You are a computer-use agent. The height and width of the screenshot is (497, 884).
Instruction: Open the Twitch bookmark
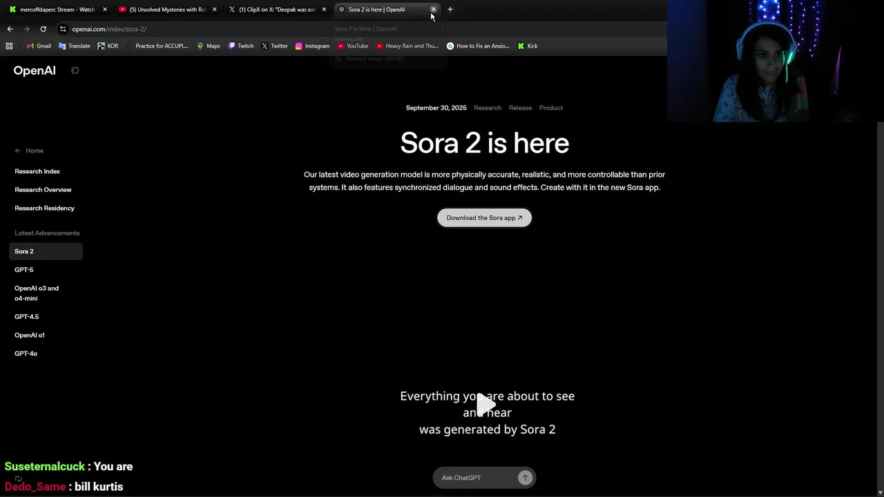(x=240, y=46)
